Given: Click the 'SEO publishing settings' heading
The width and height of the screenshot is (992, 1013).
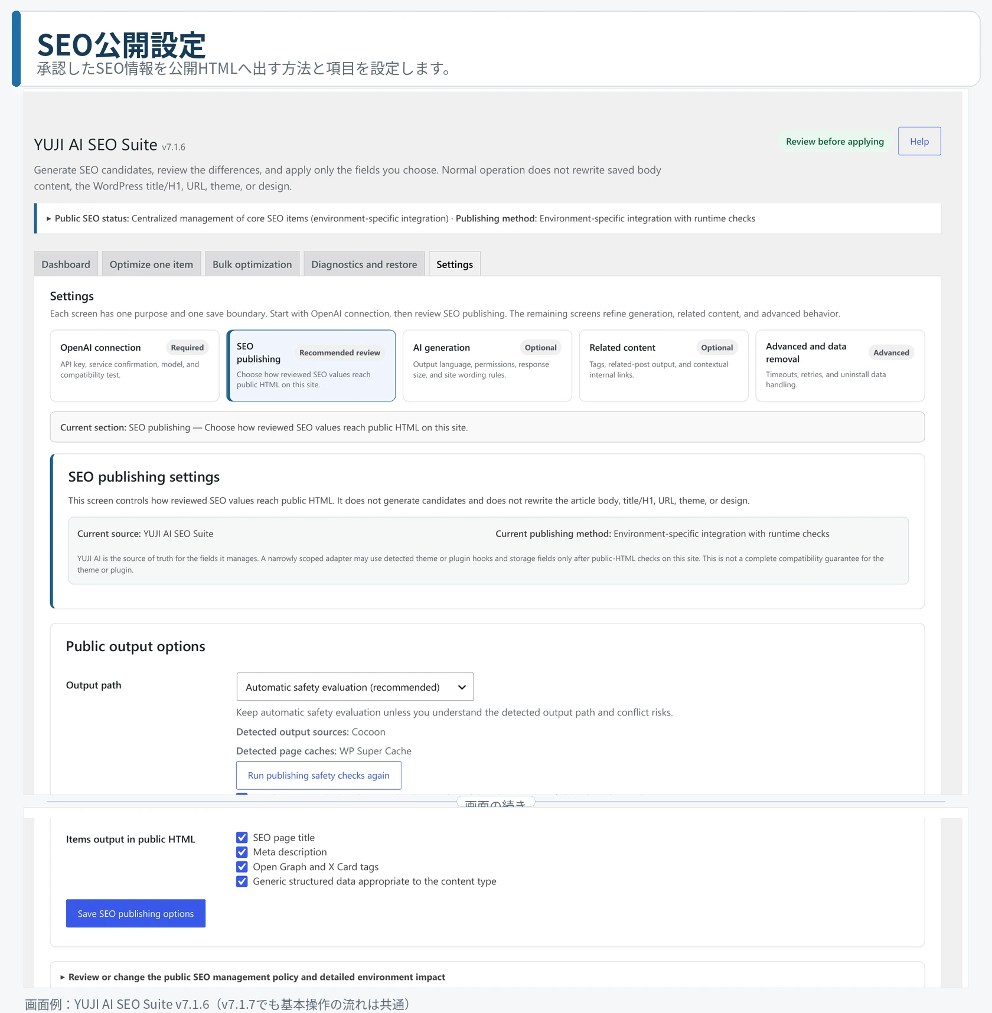Looking at the screenshot, I should (x=143, y=476).
